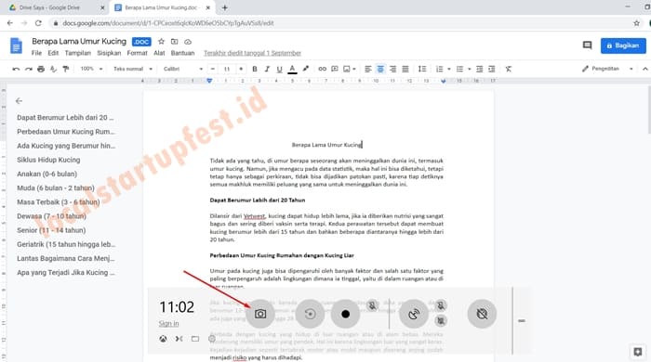Increase font size with plus button

[x=241, y=69]
